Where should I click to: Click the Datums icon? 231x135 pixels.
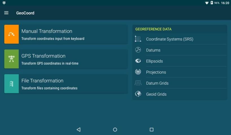point(138,50)
